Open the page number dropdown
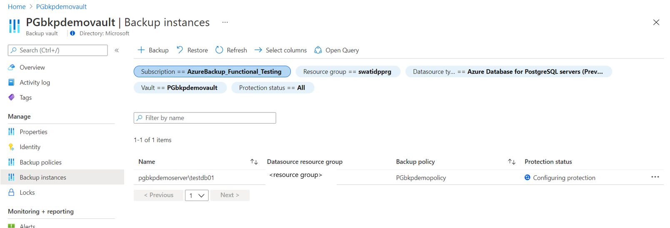The image size is (670, 228). (x=197, y=195)
